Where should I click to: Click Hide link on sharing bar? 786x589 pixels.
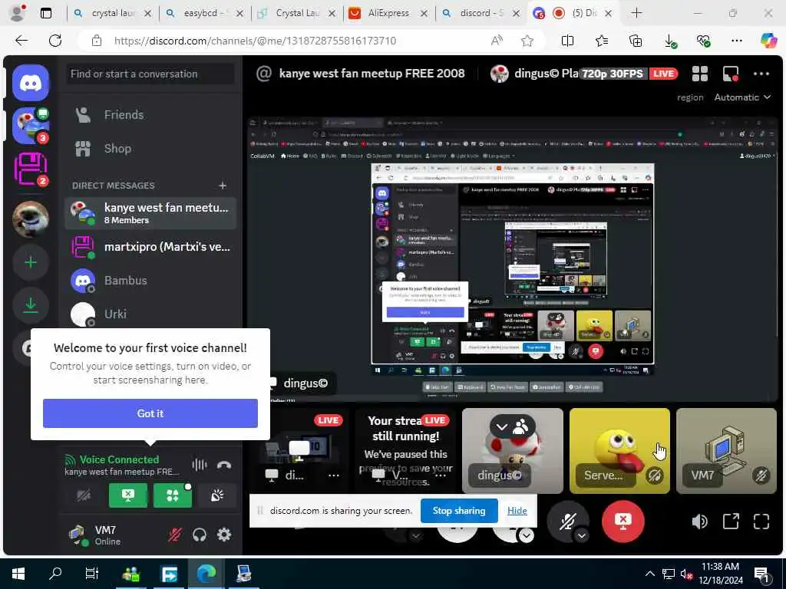tap(517, 510)
